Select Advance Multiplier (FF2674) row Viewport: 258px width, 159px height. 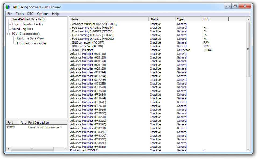coord(158,98)
